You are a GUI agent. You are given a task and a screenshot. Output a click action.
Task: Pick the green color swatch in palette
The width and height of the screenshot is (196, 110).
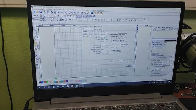point(47,82)
